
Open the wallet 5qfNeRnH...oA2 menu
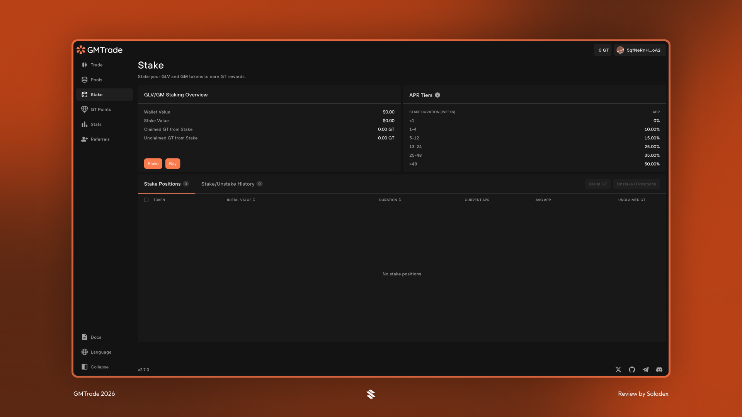pos(640,50)
